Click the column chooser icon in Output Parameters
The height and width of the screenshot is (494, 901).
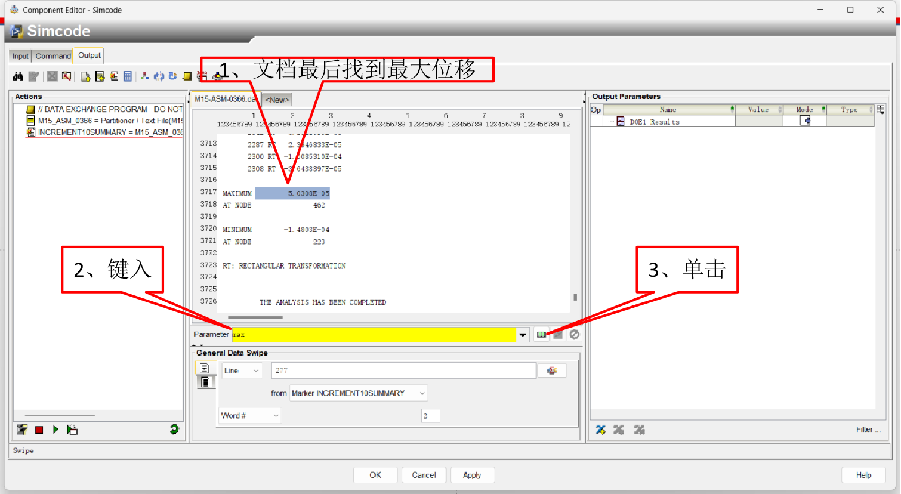tap(881, 110)
